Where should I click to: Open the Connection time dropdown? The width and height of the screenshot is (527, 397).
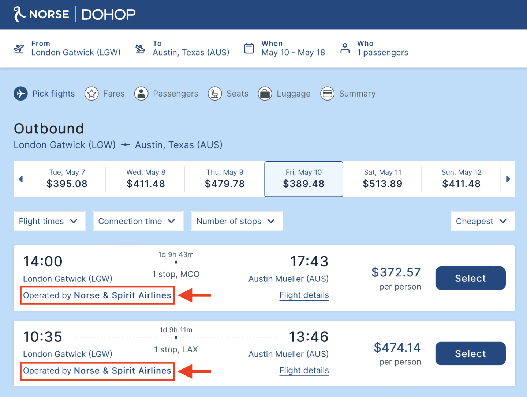tap(138, 221)
